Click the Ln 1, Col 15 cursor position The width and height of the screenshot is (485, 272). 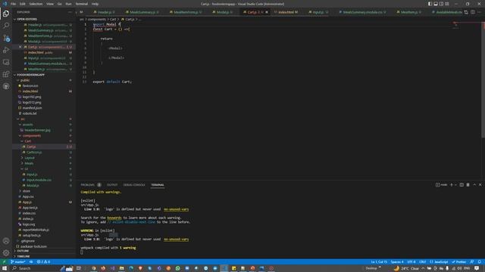(379, 262)
